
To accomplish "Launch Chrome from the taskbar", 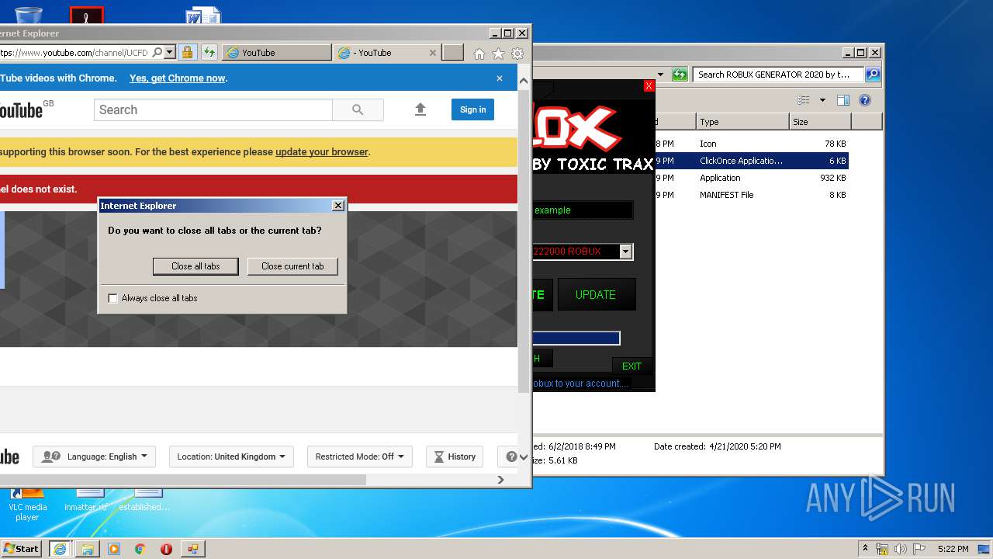I will (x=140, y=549).
